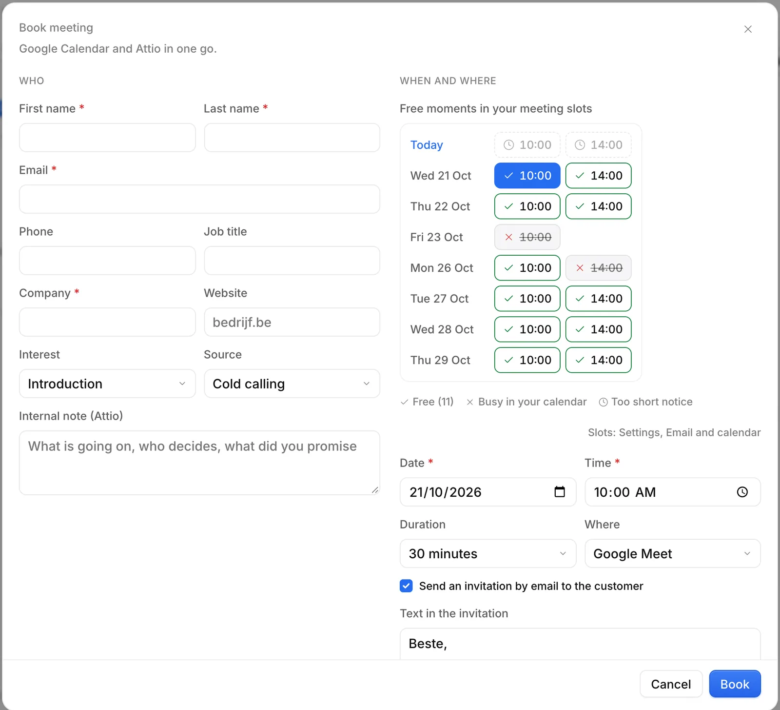Image resolution: width=780 pixels, height=710 pixels.
Task: Select the Wed 28 Oct 10:00 slot
Action: point(527,329)
